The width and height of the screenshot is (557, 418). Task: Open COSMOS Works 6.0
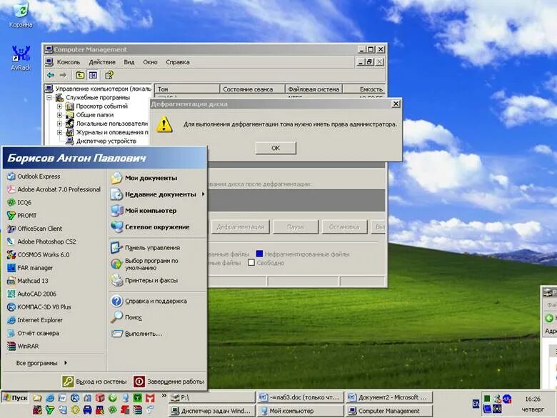click(39, 255)
